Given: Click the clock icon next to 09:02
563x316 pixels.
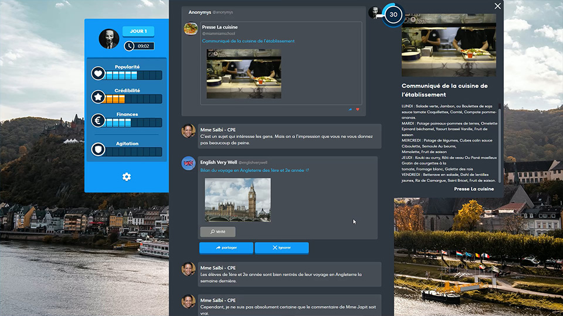Looking at the screenshot, I should [129, 46].
